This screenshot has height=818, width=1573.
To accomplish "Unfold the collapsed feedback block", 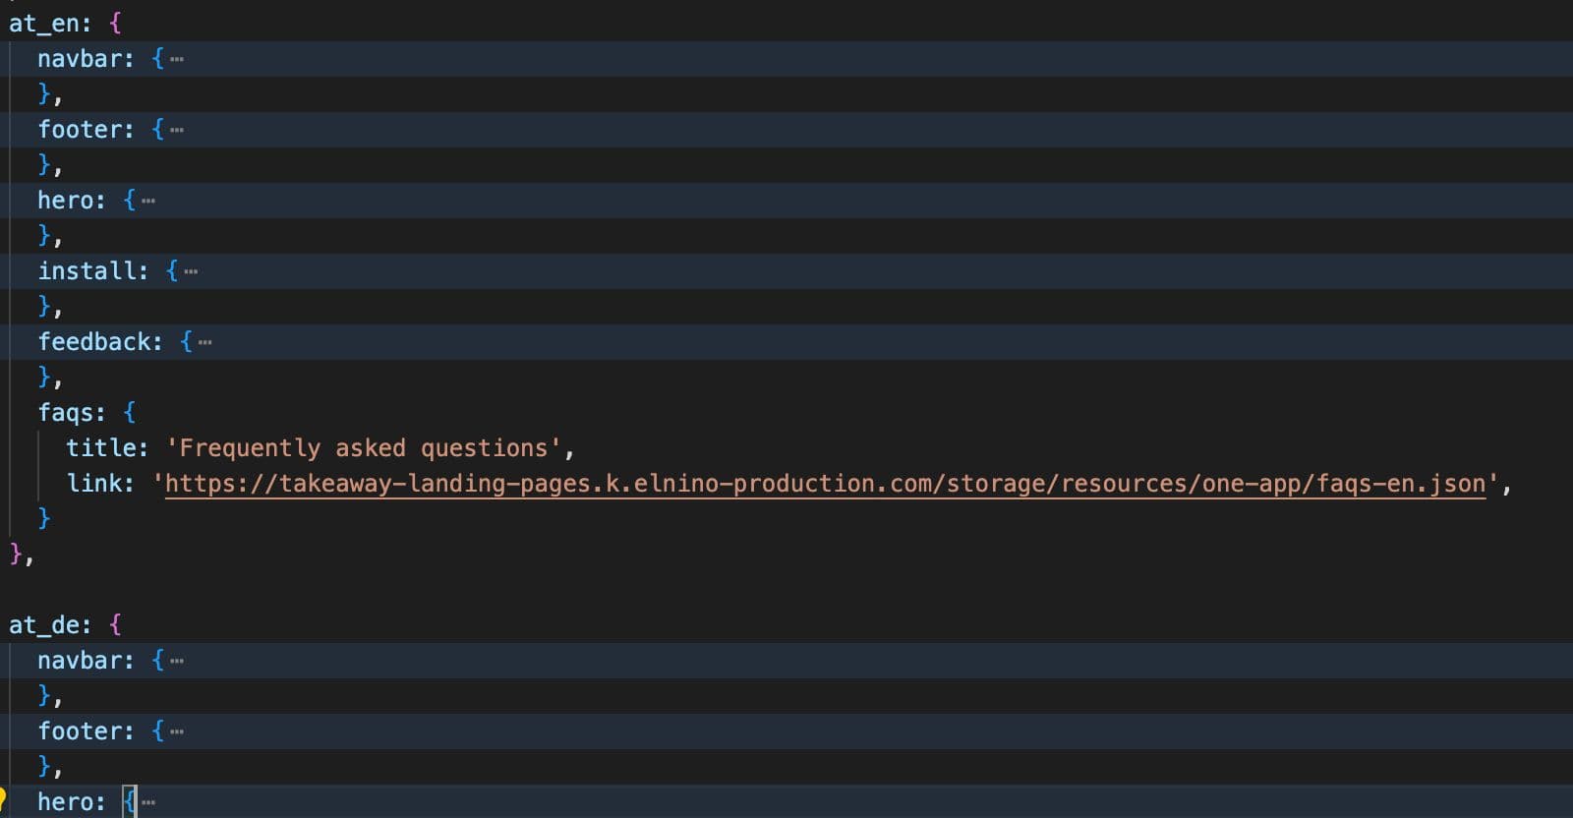I will pyautogui.click(x=204, y=342).
